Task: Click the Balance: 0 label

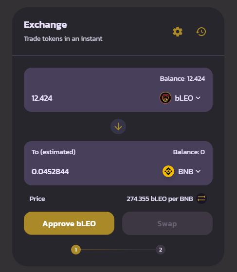Action: tap(189, 152)
